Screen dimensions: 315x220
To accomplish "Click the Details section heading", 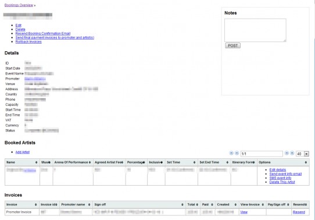I will pos(12,53).
